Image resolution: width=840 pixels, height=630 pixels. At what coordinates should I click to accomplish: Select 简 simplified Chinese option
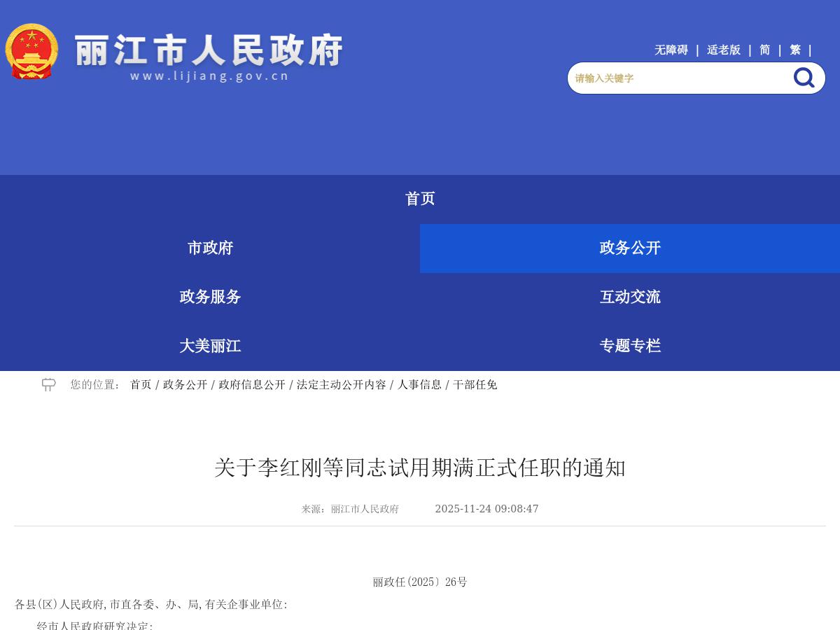point(764,50)
